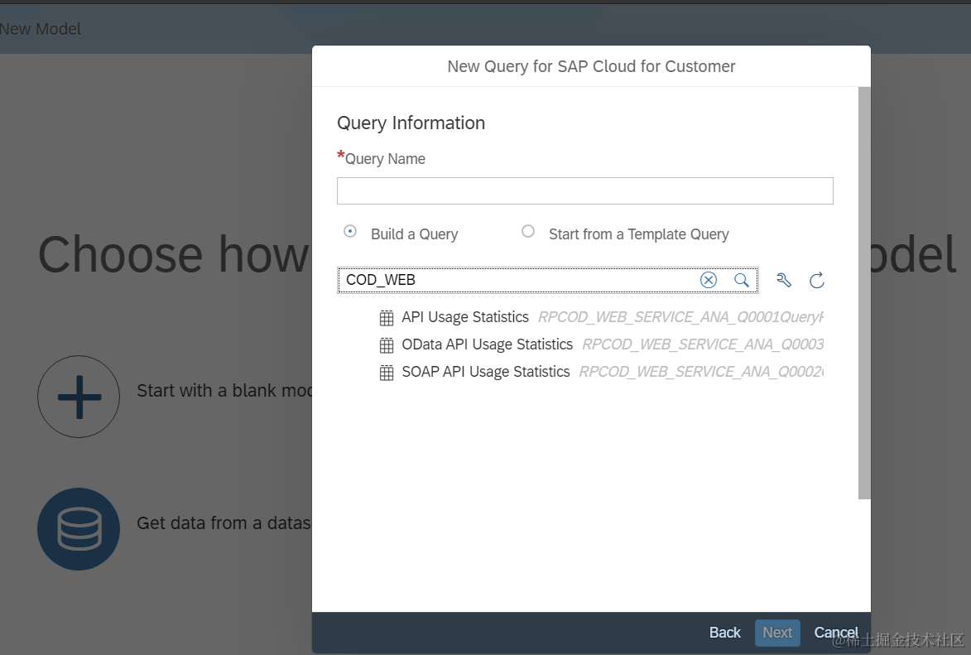This screenshot has height=655, width=971.
Task: Refresh the query source list
Action: [x=817, y=281]
